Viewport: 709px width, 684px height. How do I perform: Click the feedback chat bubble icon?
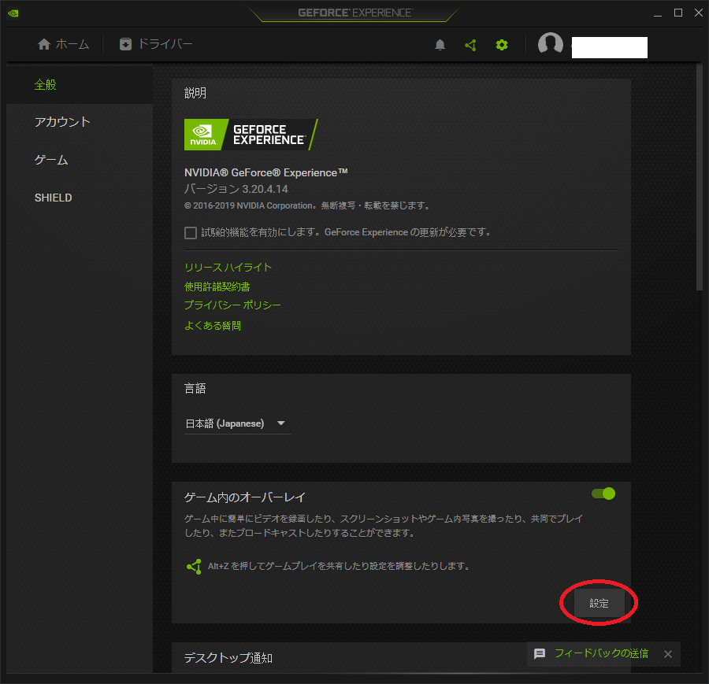click(540, 653)
